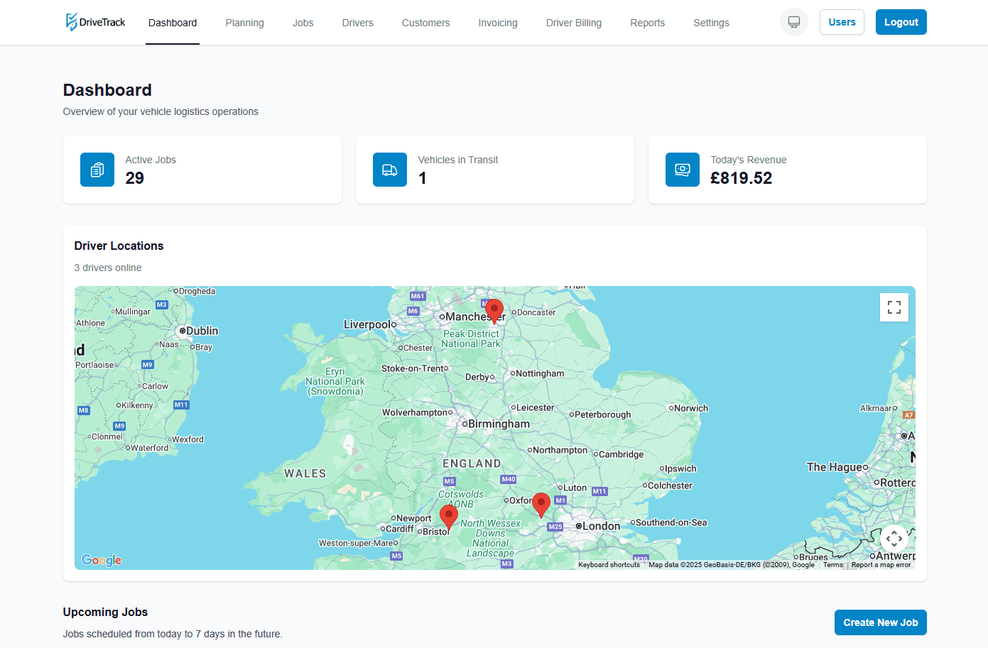Click the Norwich label on the map
Screen dimensions: 988x648
[691, 408]
